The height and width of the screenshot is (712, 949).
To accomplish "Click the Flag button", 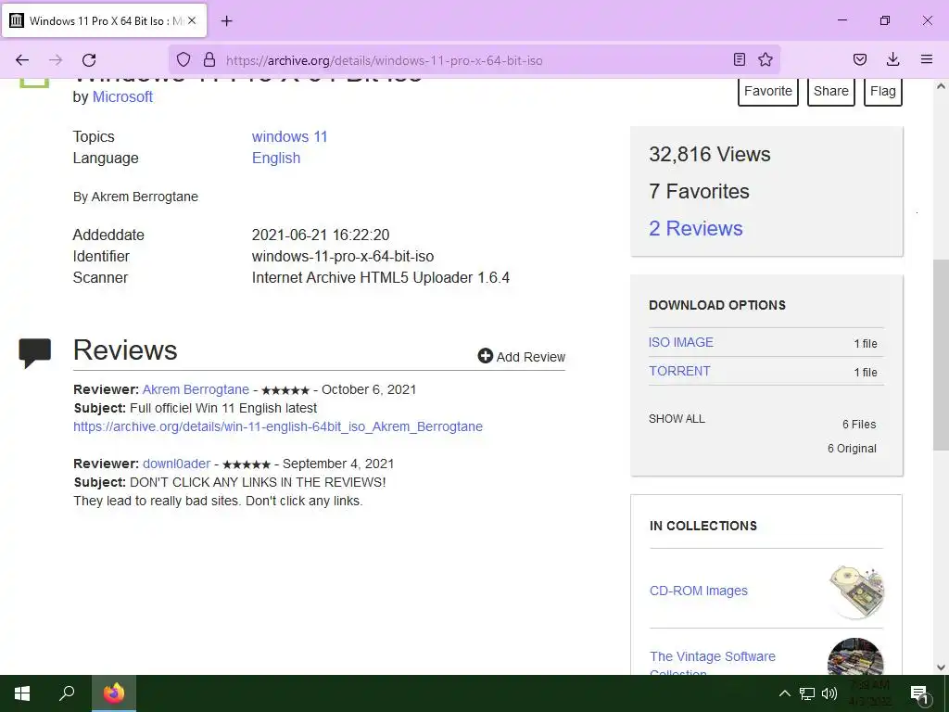I will 883,92.
